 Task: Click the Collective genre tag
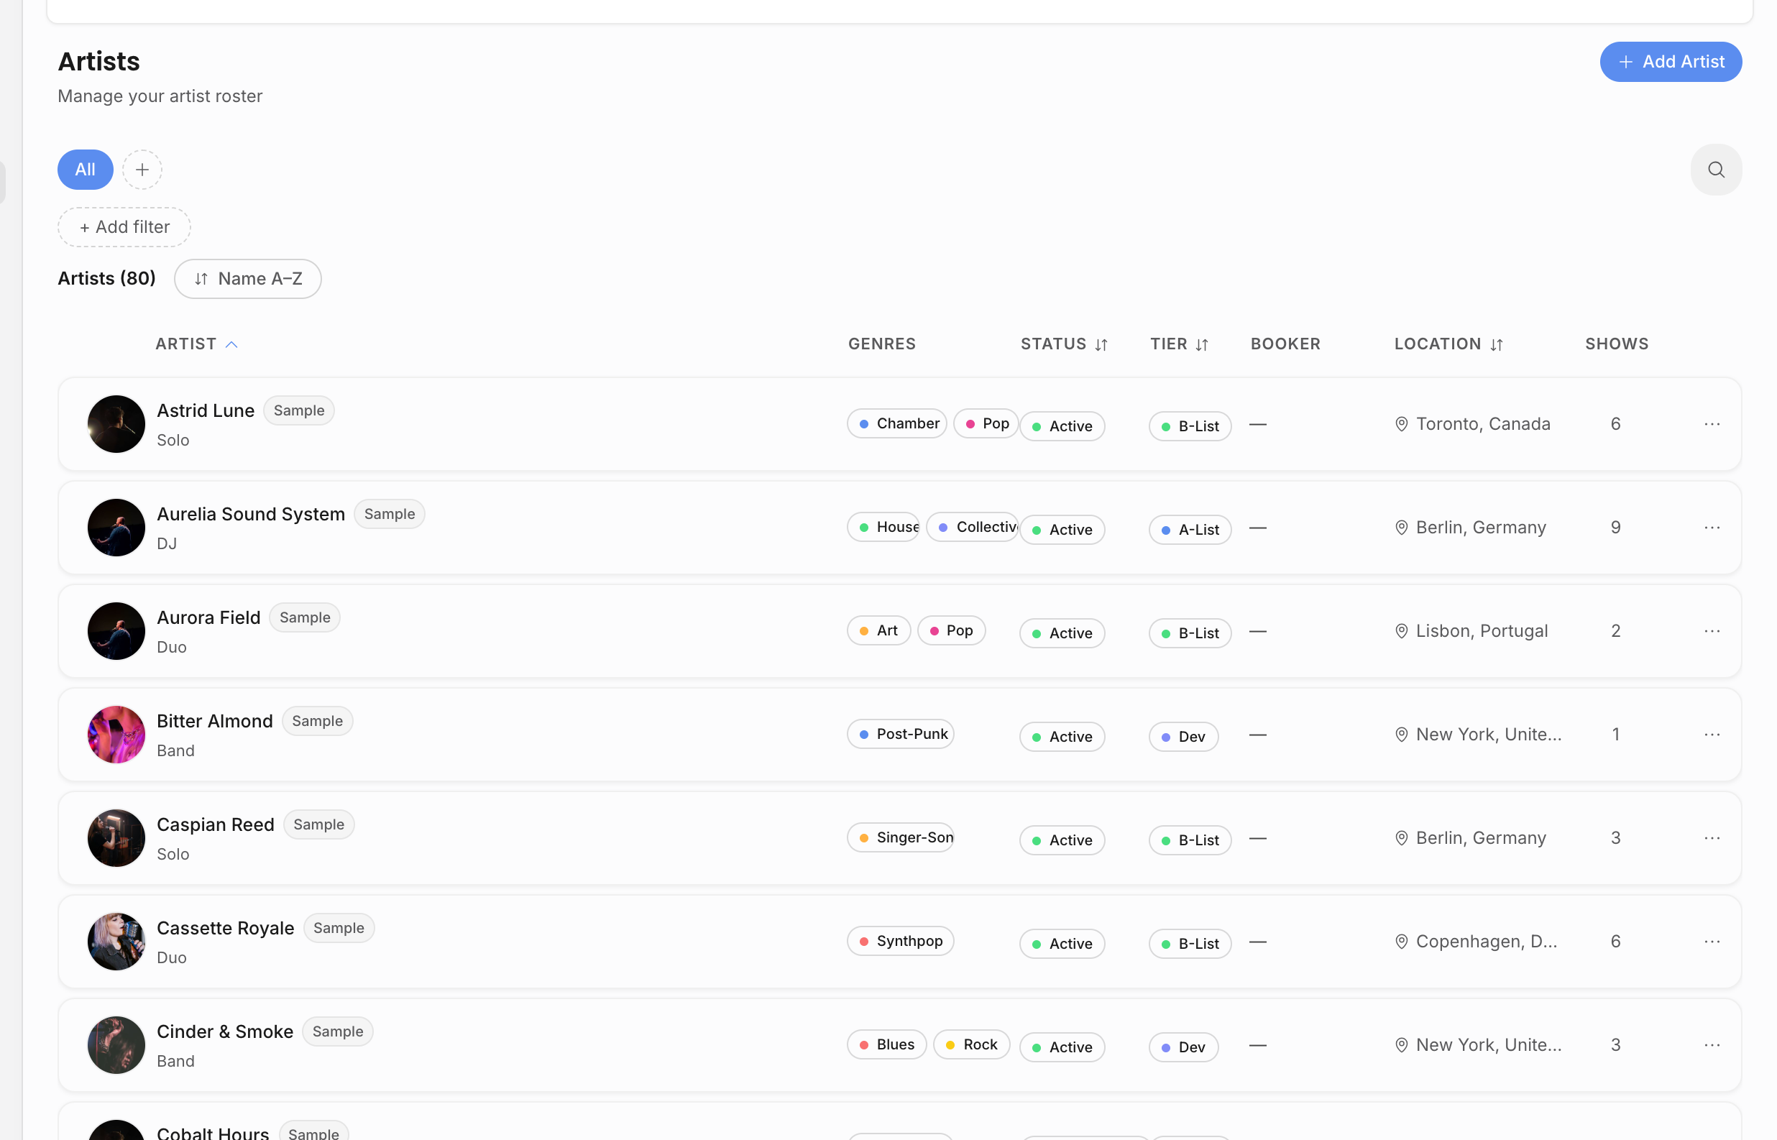point(973,528)
